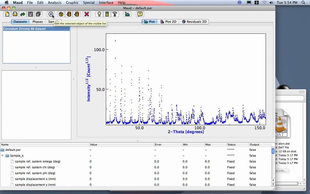Viewport: 310px width, 194px height.
Task: Open the Maud application menu
Action: coord(18,3)
